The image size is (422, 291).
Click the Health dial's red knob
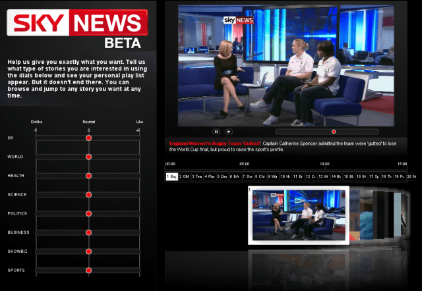(x=88, y=176)
